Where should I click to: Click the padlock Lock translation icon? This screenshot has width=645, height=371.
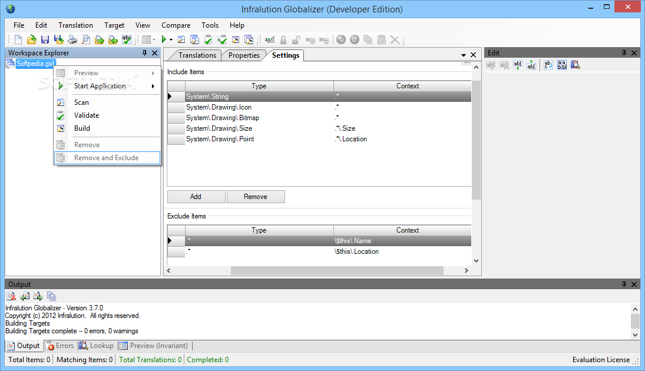283,39
